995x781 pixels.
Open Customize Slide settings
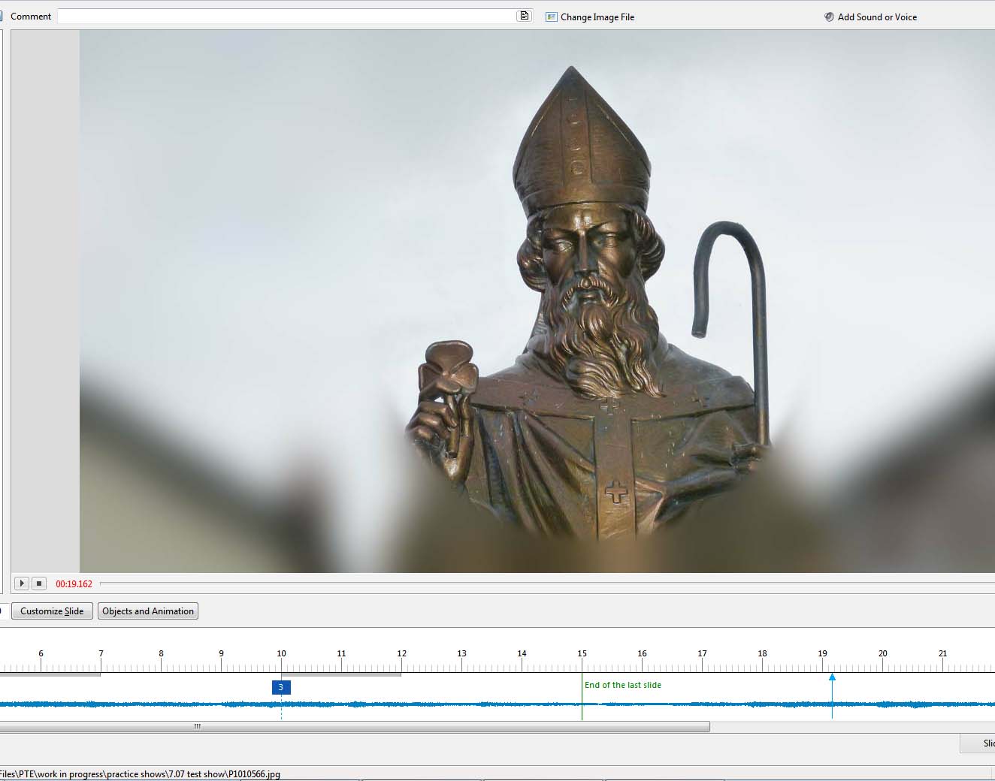(52, 611)
